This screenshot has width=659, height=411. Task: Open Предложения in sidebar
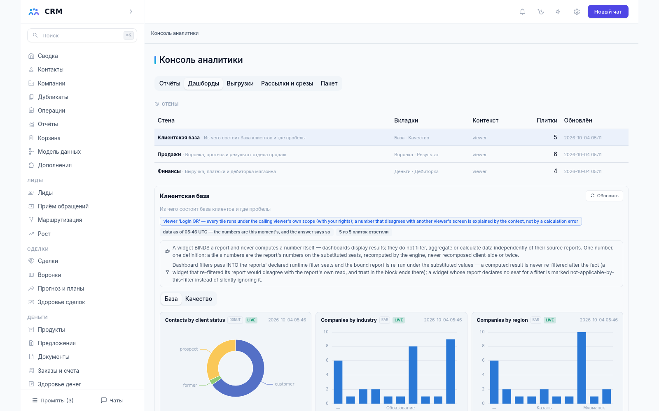click(x=82, y=343)
